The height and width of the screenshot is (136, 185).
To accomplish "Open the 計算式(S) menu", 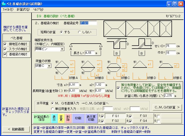I will point(23,9).
